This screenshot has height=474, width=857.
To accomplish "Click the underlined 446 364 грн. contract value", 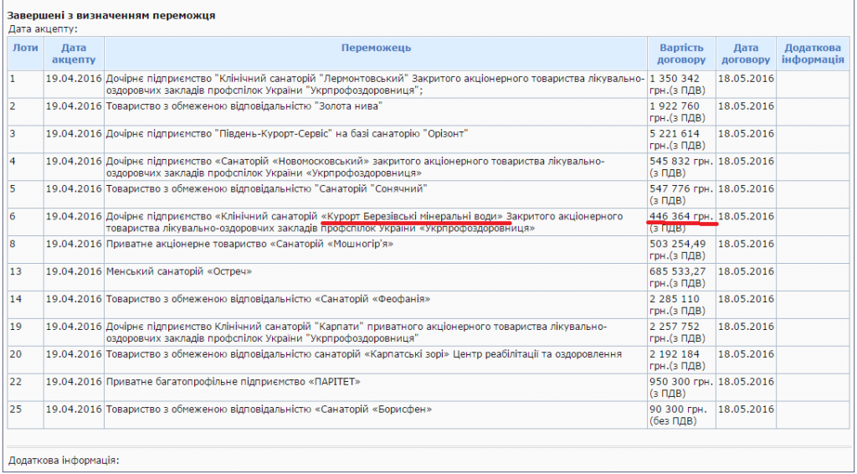I will point(680,217).
